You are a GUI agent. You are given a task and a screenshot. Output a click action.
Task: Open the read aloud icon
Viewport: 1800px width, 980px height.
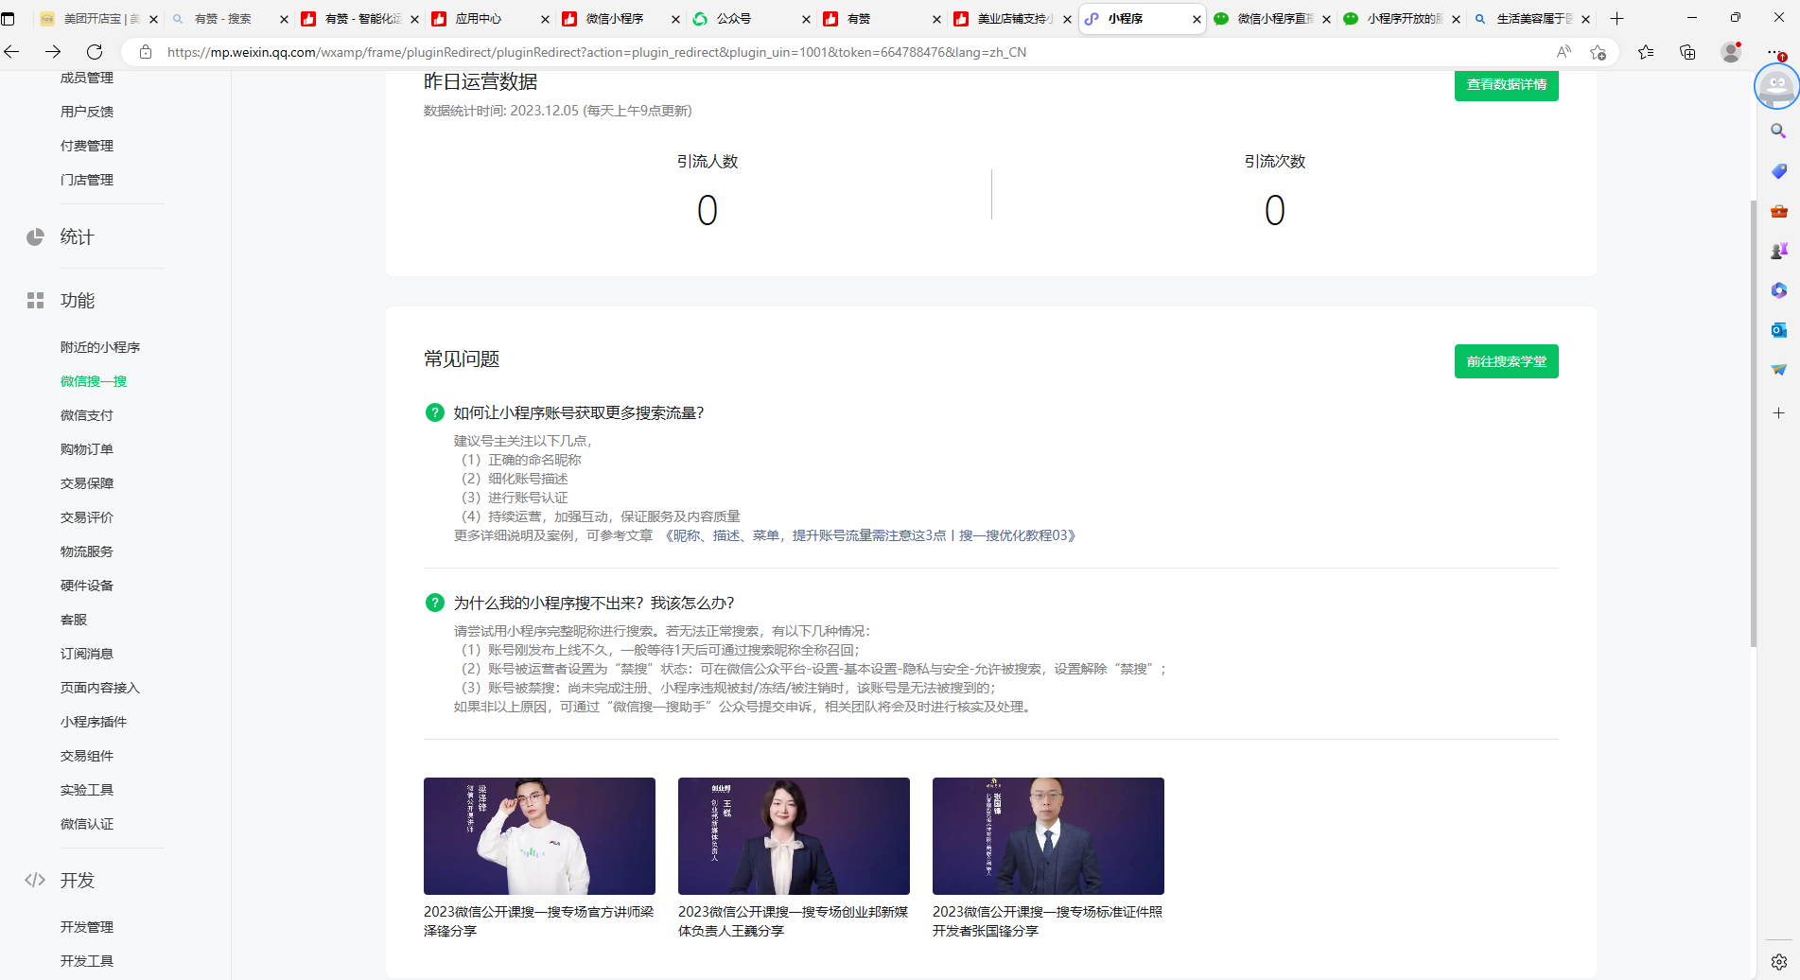(x=1564, y=52)
